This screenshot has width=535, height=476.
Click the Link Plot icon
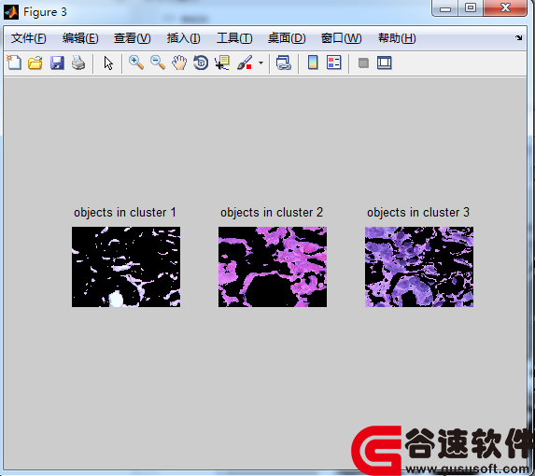tap(284, 63)
